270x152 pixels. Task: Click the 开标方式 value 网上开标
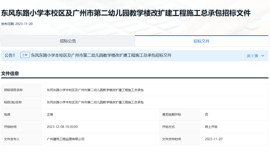pos(210,127)
